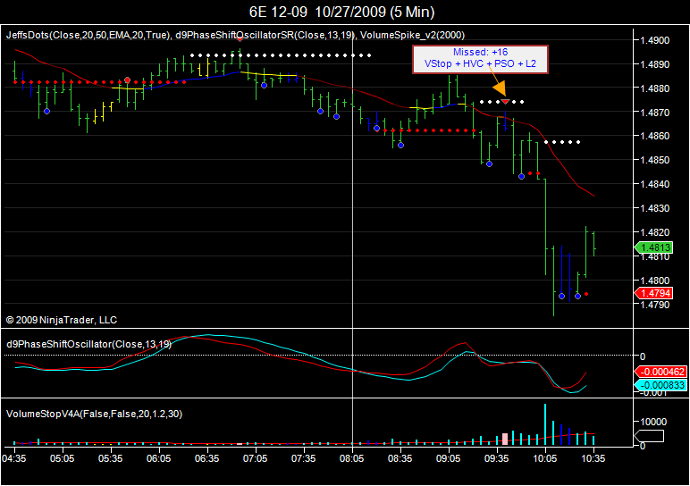Select the VolumeSpike_v2(2000) indicator label
Image resolution: width=690 pixels, height=486 pixels.
pyautogui.click(x=412, y=35)
